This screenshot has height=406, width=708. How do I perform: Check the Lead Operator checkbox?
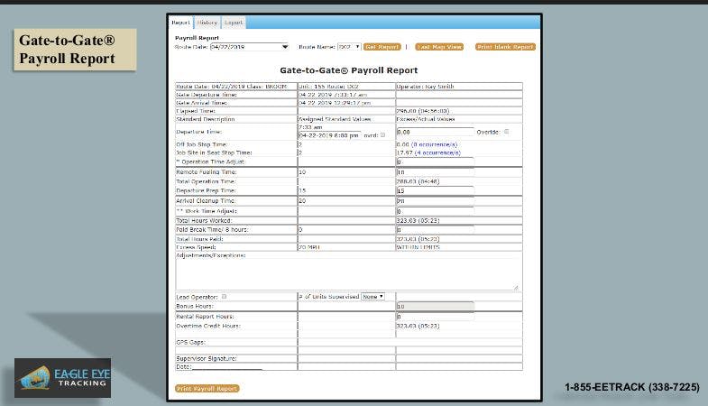tap(224, 297)
